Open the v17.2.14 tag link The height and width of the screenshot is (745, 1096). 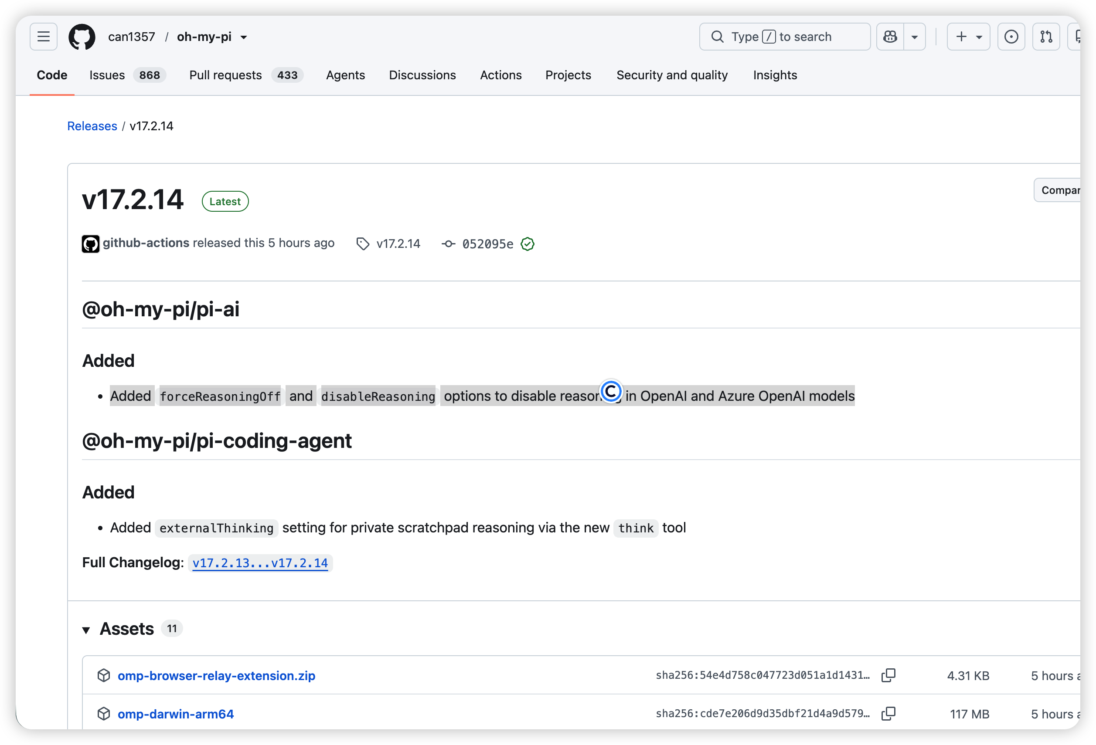tap(398, 244)
